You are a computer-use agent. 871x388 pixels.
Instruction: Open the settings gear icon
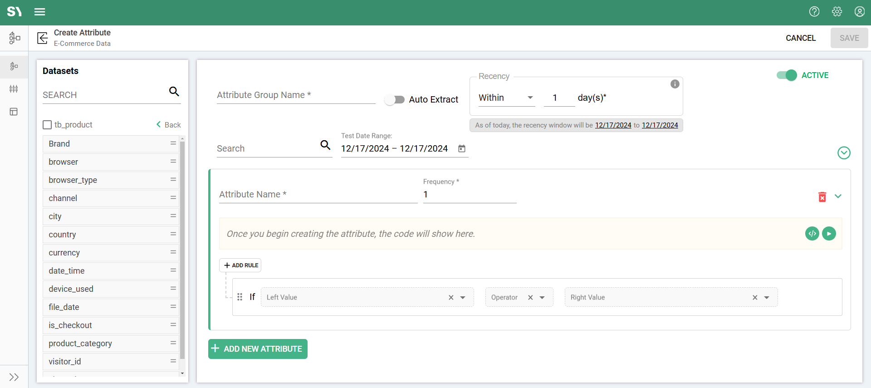click(837, 12)
